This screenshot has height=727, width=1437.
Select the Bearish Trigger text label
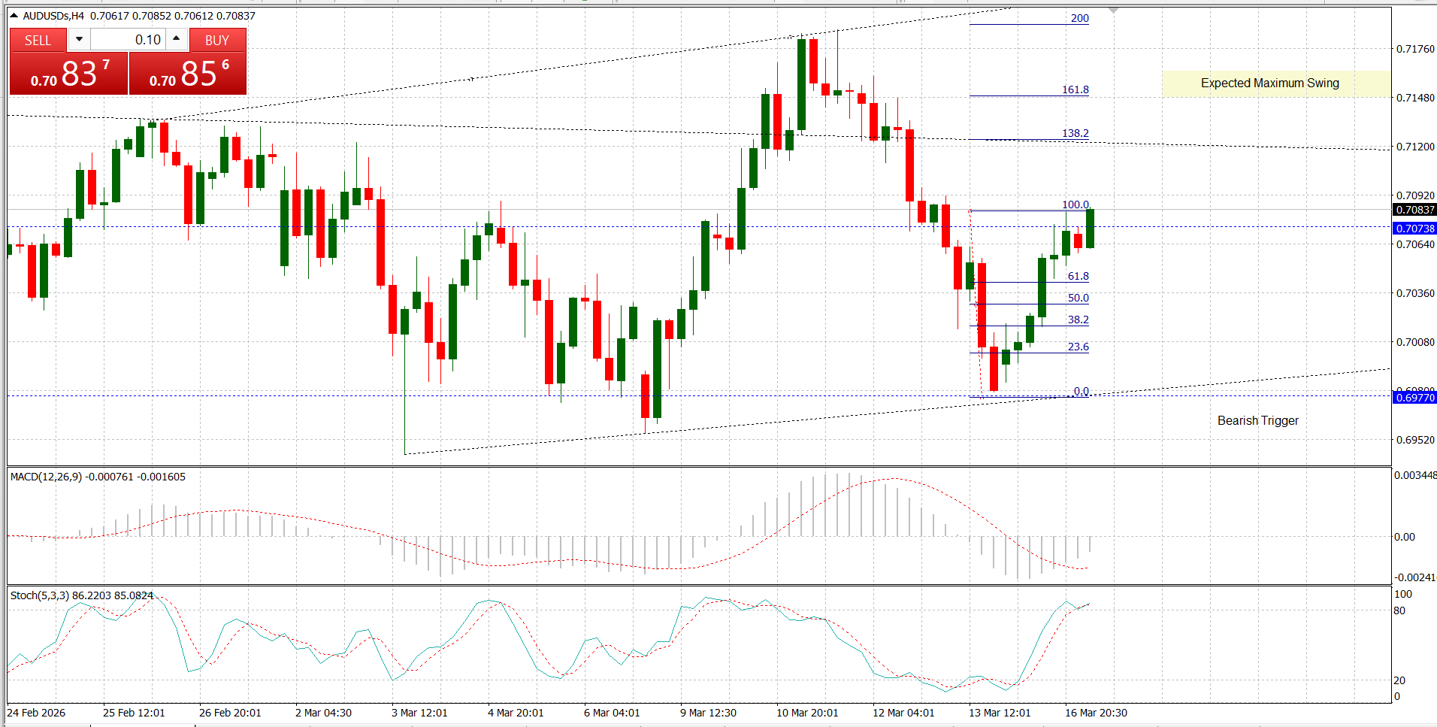pyautogui.click(x=1257, y=421)
